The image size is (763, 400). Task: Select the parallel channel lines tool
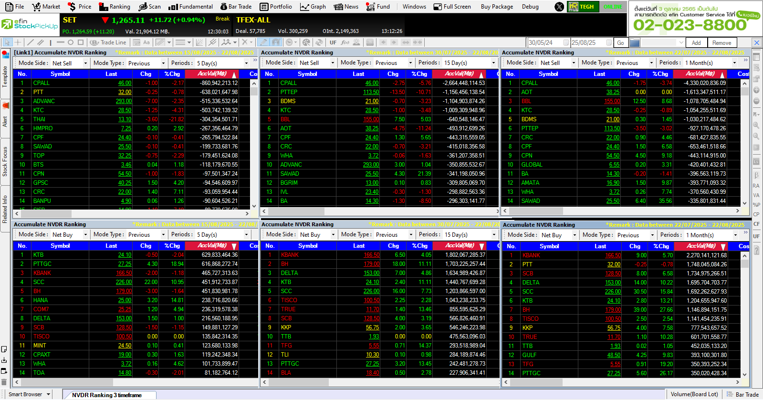41,42
